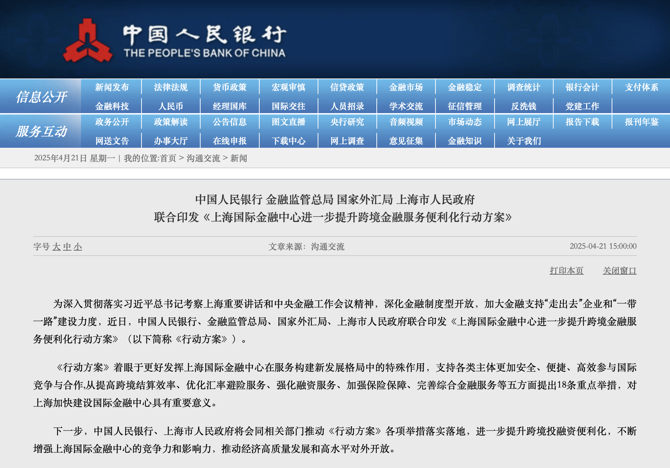670x468 pixels.
Task: Open 国际交往 section
Action: pyautogui.click(x=288, y=106)
